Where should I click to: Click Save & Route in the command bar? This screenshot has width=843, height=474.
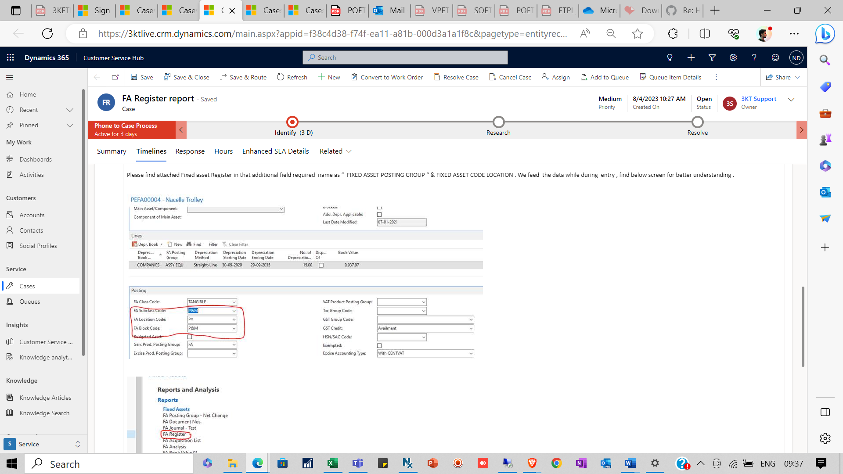(243, 77)
